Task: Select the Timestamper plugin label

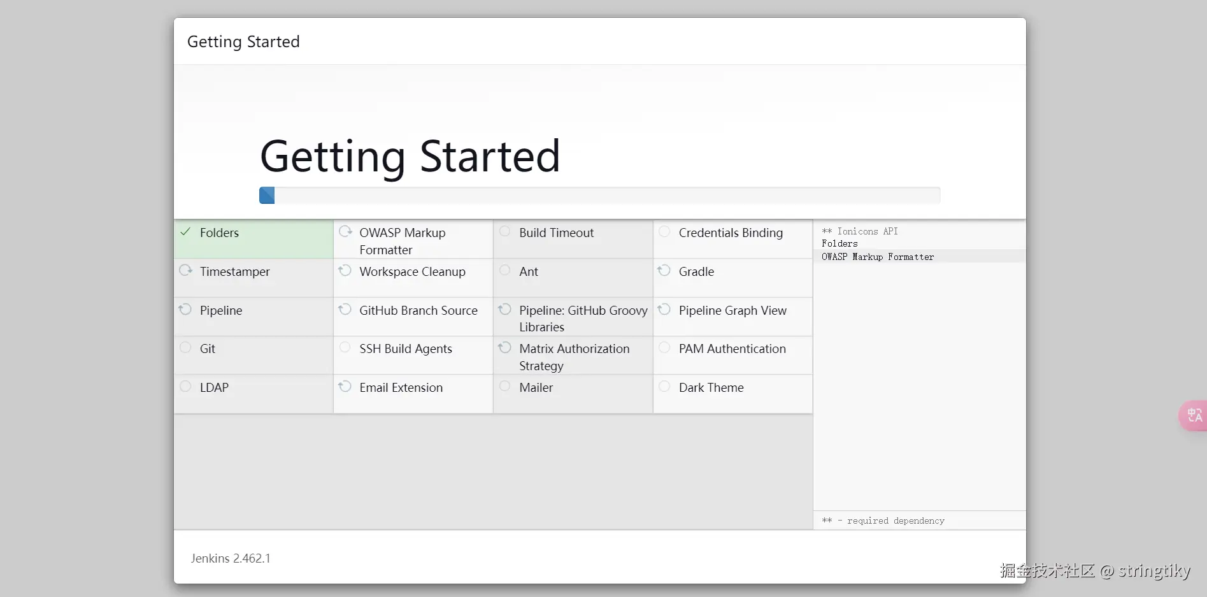Action: click(x=234, y=271)
